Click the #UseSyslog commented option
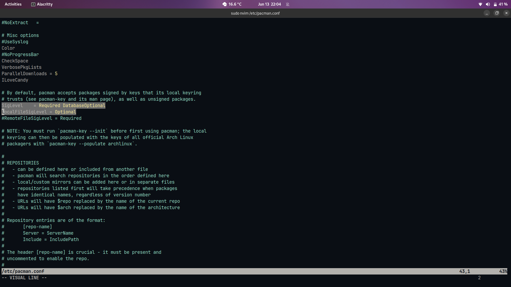 coord(15,42)
